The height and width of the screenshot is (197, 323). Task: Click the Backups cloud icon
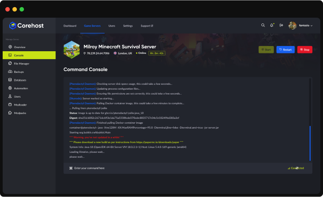[x=10, y=72]
